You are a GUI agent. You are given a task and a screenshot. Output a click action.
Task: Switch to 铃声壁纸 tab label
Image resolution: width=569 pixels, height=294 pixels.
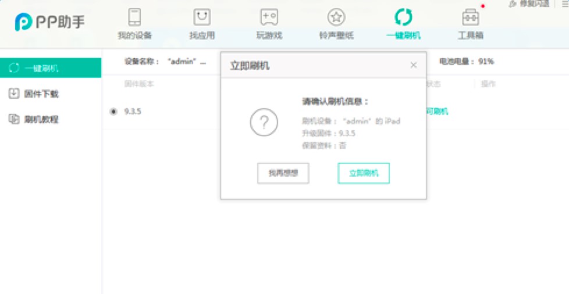point(336,35)
